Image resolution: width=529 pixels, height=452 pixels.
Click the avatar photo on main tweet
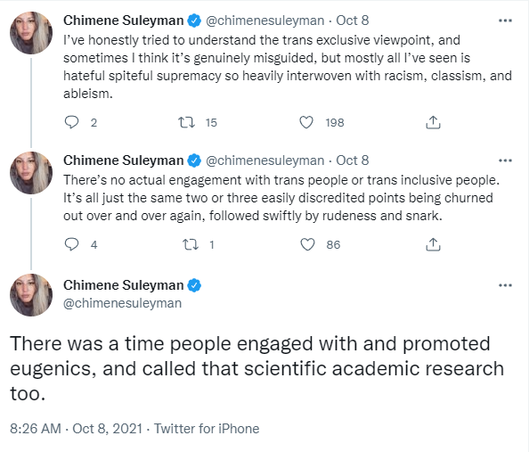click(x=31, y=295)
